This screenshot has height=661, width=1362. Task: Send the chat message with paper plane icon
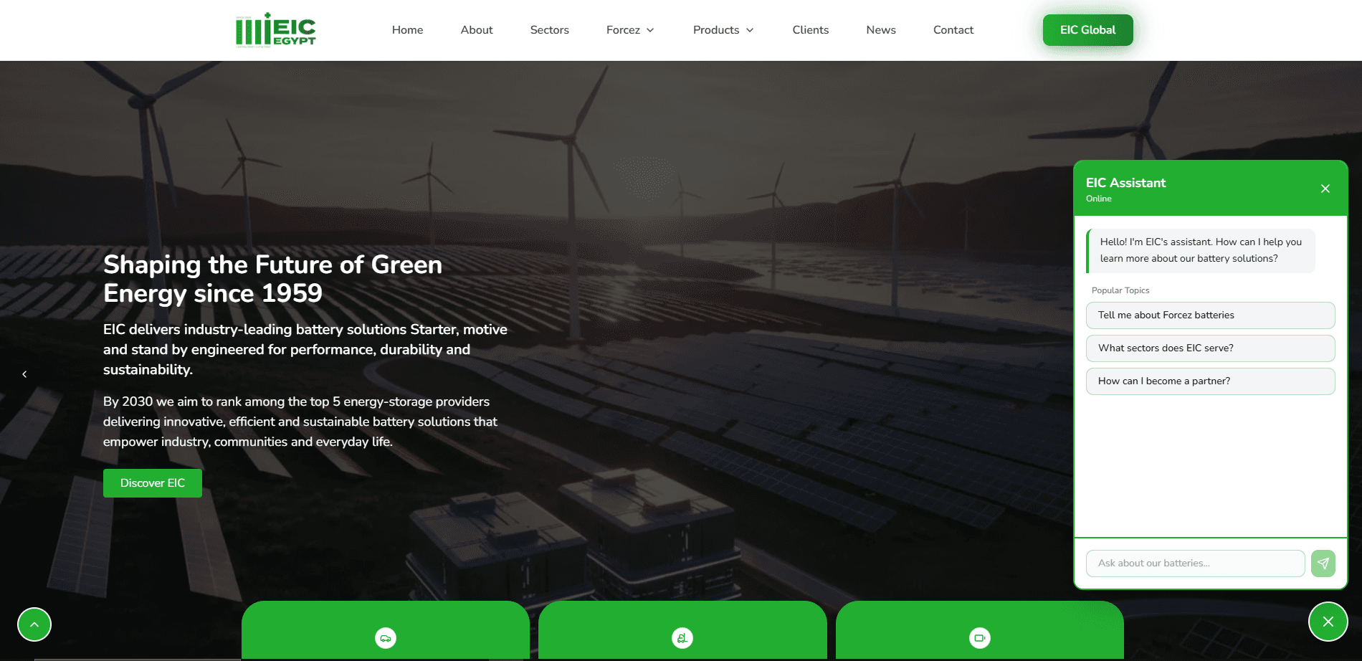click(1323, 563)
